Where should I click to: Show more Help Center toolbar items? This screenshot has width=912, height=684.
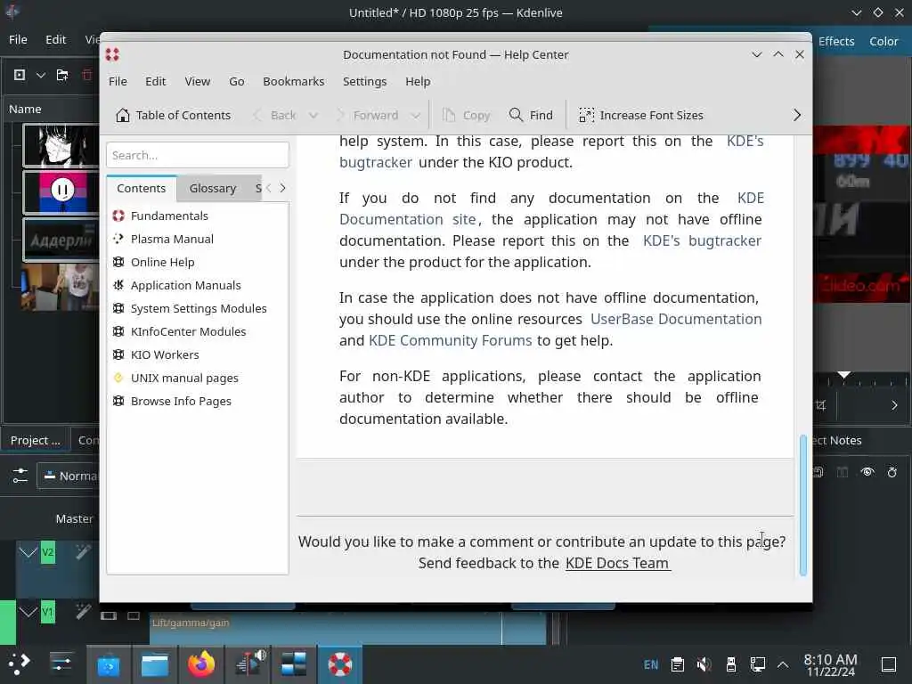pyautogui.click(x=797, y=115)
